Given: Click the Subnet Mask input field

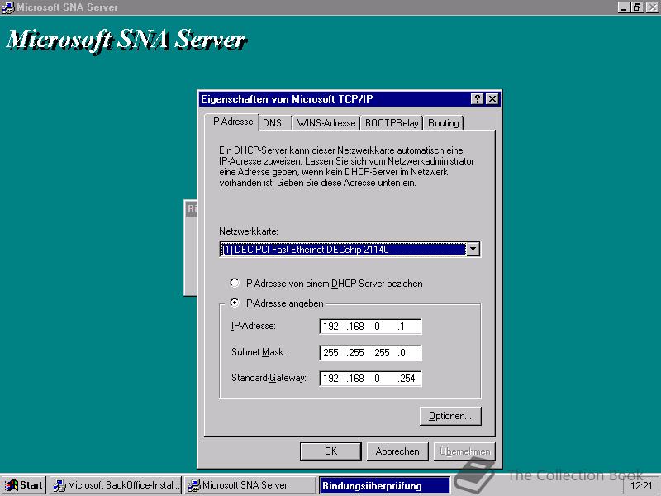Looking at the screenshot, I should pos(370,353).
